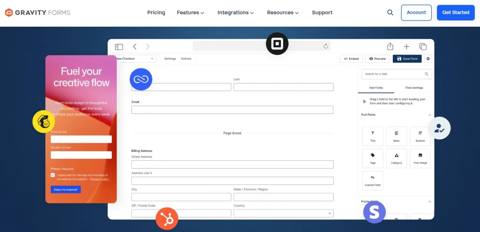This screenshot has height=232, width=480.
Task: Click the Embed button
Action: 351,59
